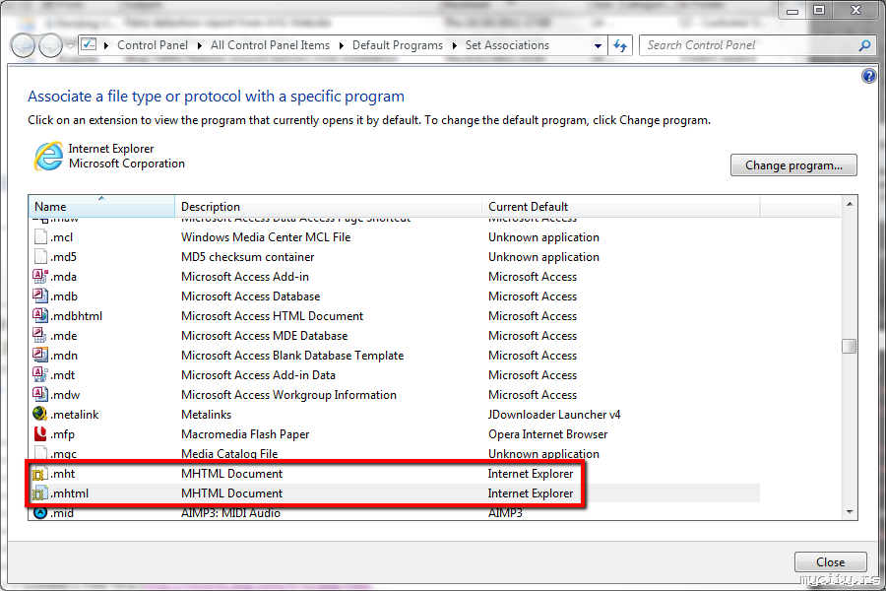
Task: Click the list scrollbar thumb
Action: [849, 346]
